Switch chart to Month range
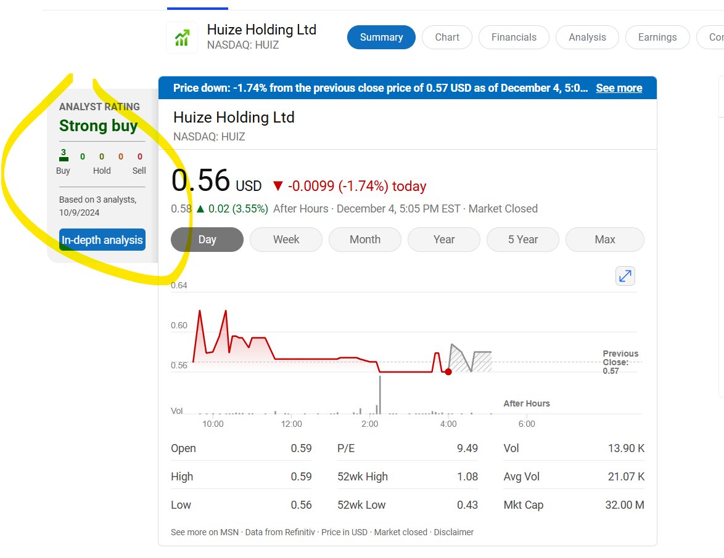 coord(364,240)
